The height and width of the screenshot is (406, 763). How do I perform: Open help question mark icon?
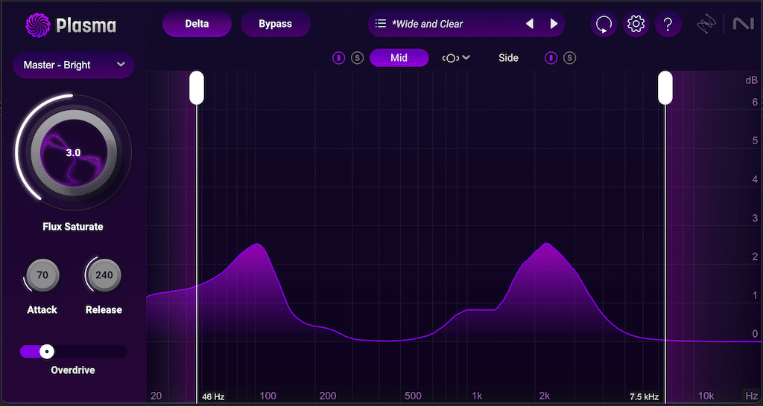click(x=668, y=24)
